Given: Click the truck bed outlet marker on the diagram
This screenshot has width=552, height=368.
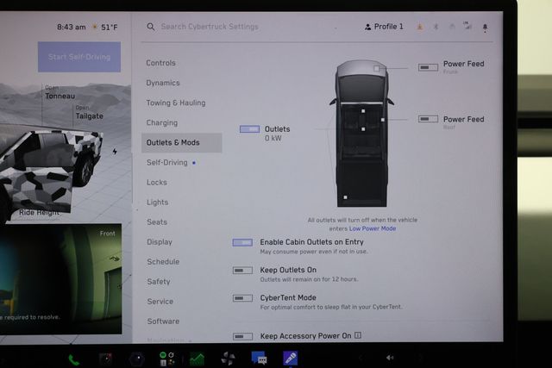Looking at the screenshot, I should 345,197.
